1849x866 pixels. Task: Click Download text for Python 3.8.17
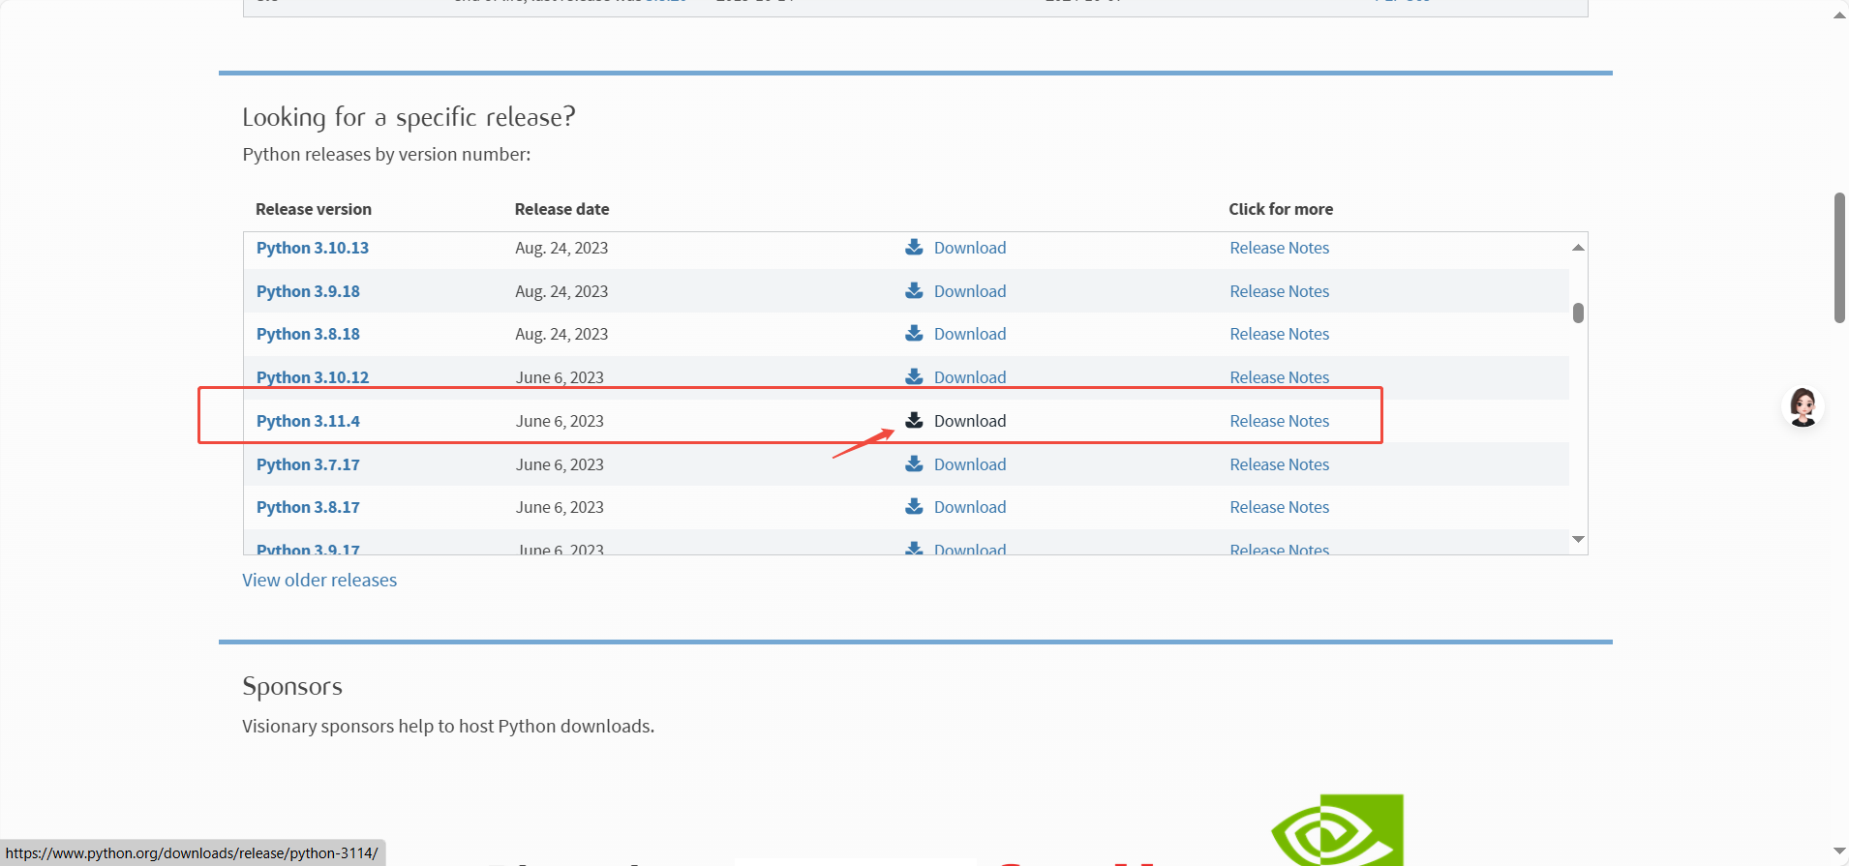tap(970, 507)
